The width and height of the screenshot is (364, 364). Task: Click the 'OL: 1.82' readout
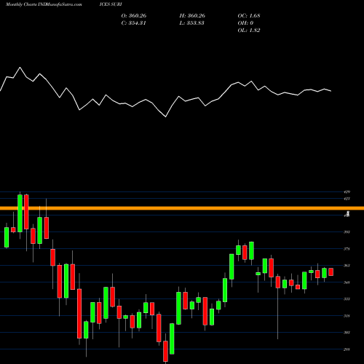tap(249, 31)
